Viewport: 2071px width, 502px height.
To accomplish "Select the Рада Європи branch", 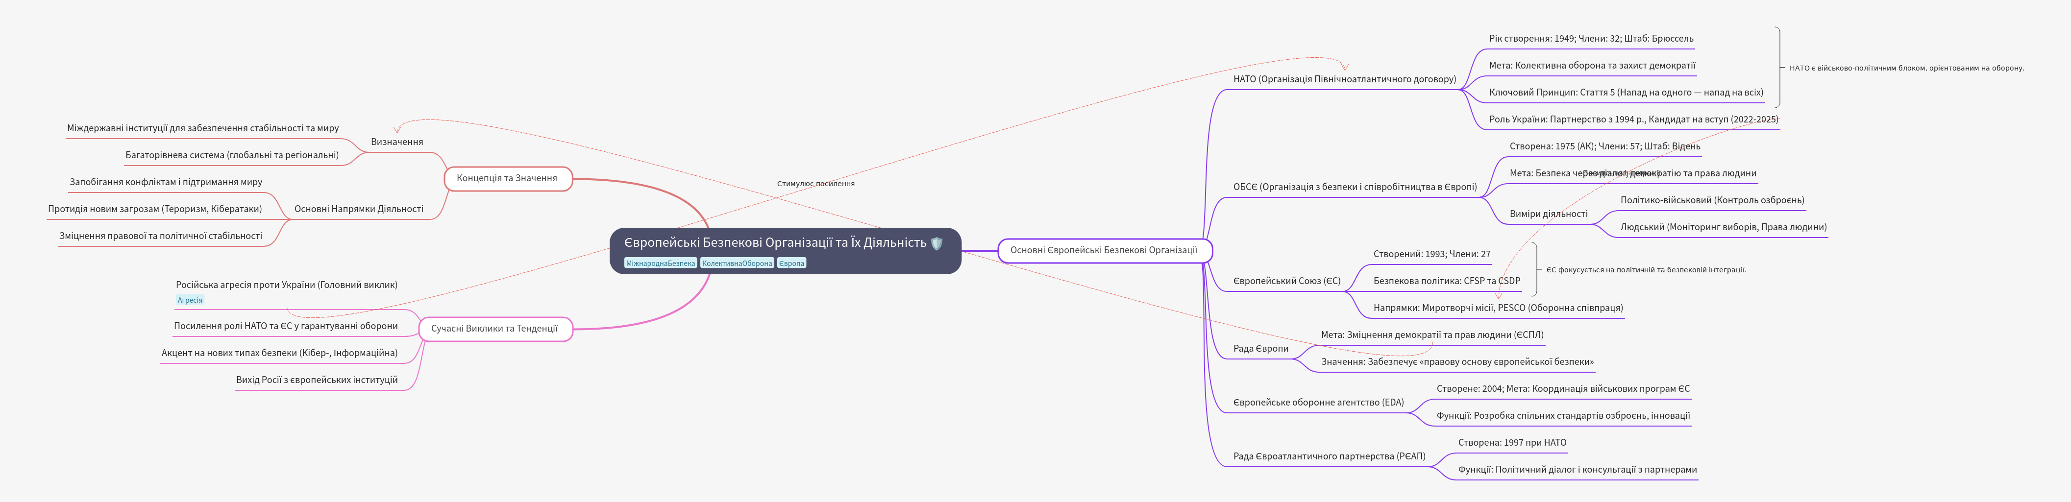I will pos(1260,349).
